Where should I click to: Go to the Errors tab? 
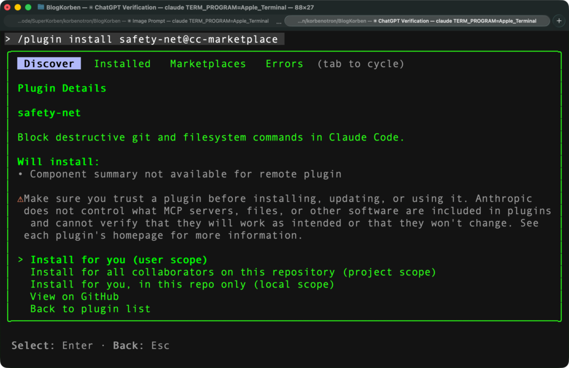284,64
